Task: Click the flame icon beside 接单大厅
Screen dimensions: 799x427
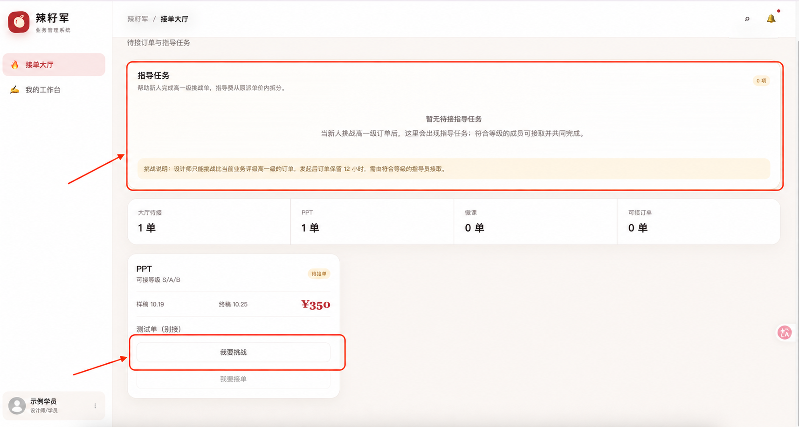Action: tap(15, 65)
